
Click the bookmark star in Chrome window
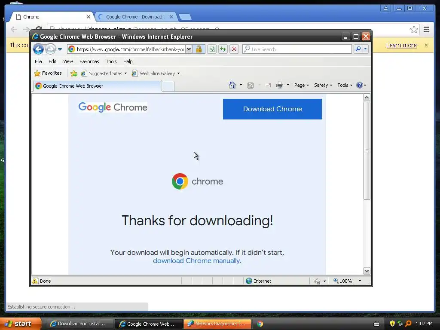(414, 30)
